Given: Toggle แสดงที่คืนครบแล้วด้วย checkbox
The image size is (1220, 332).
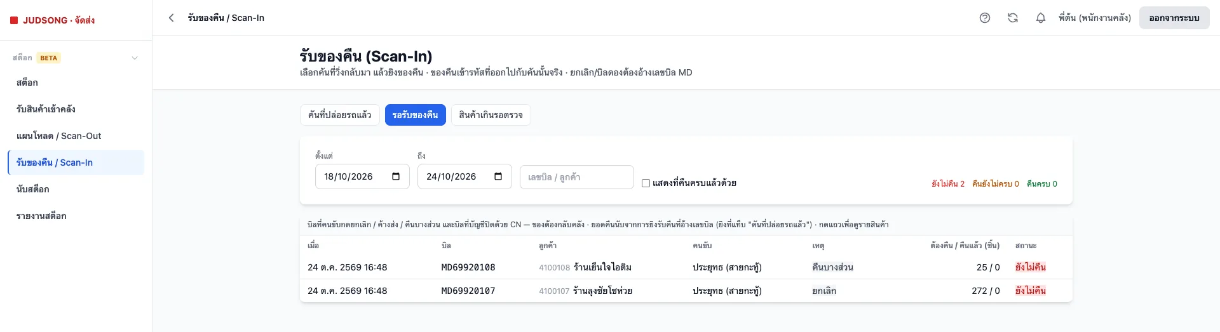Looking at the screenshot, I should click(x=646, y=183).
